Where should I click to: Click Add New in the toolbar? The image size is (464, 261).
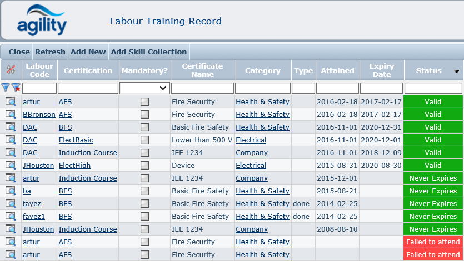pyautogui.click(x=88, y=52)
